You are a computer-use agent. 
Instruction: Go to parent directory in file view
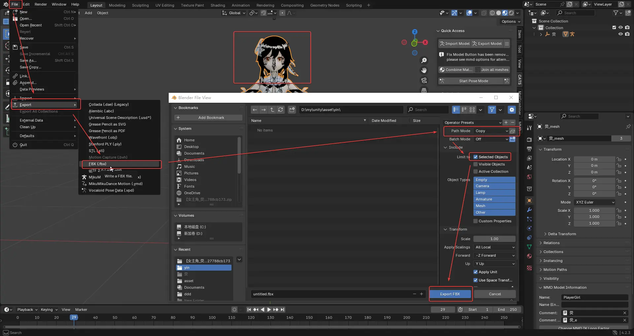(x=272, y=110)
